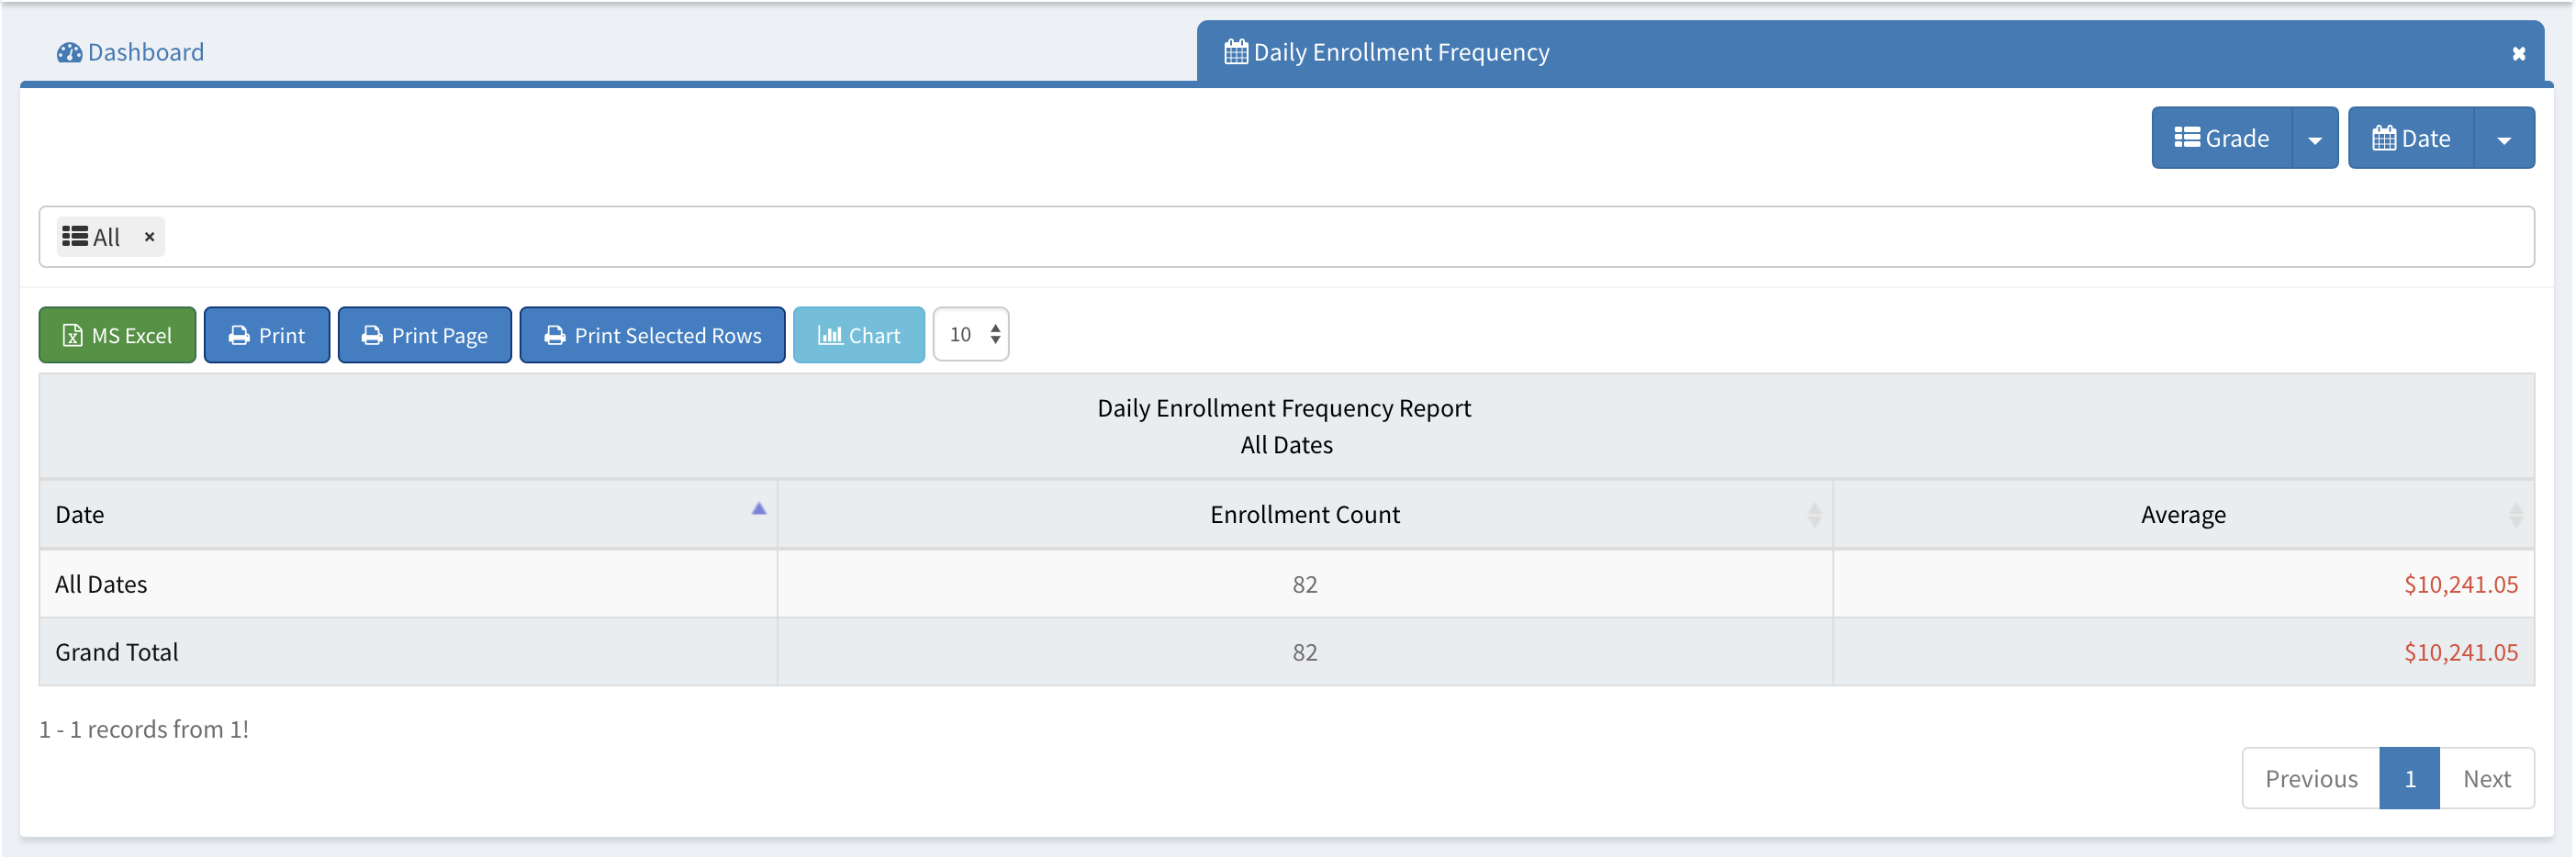Click the calendar icon in the tab title
The height and width of the screenshot is (857, 2576).
click(x=1235, y=52)
